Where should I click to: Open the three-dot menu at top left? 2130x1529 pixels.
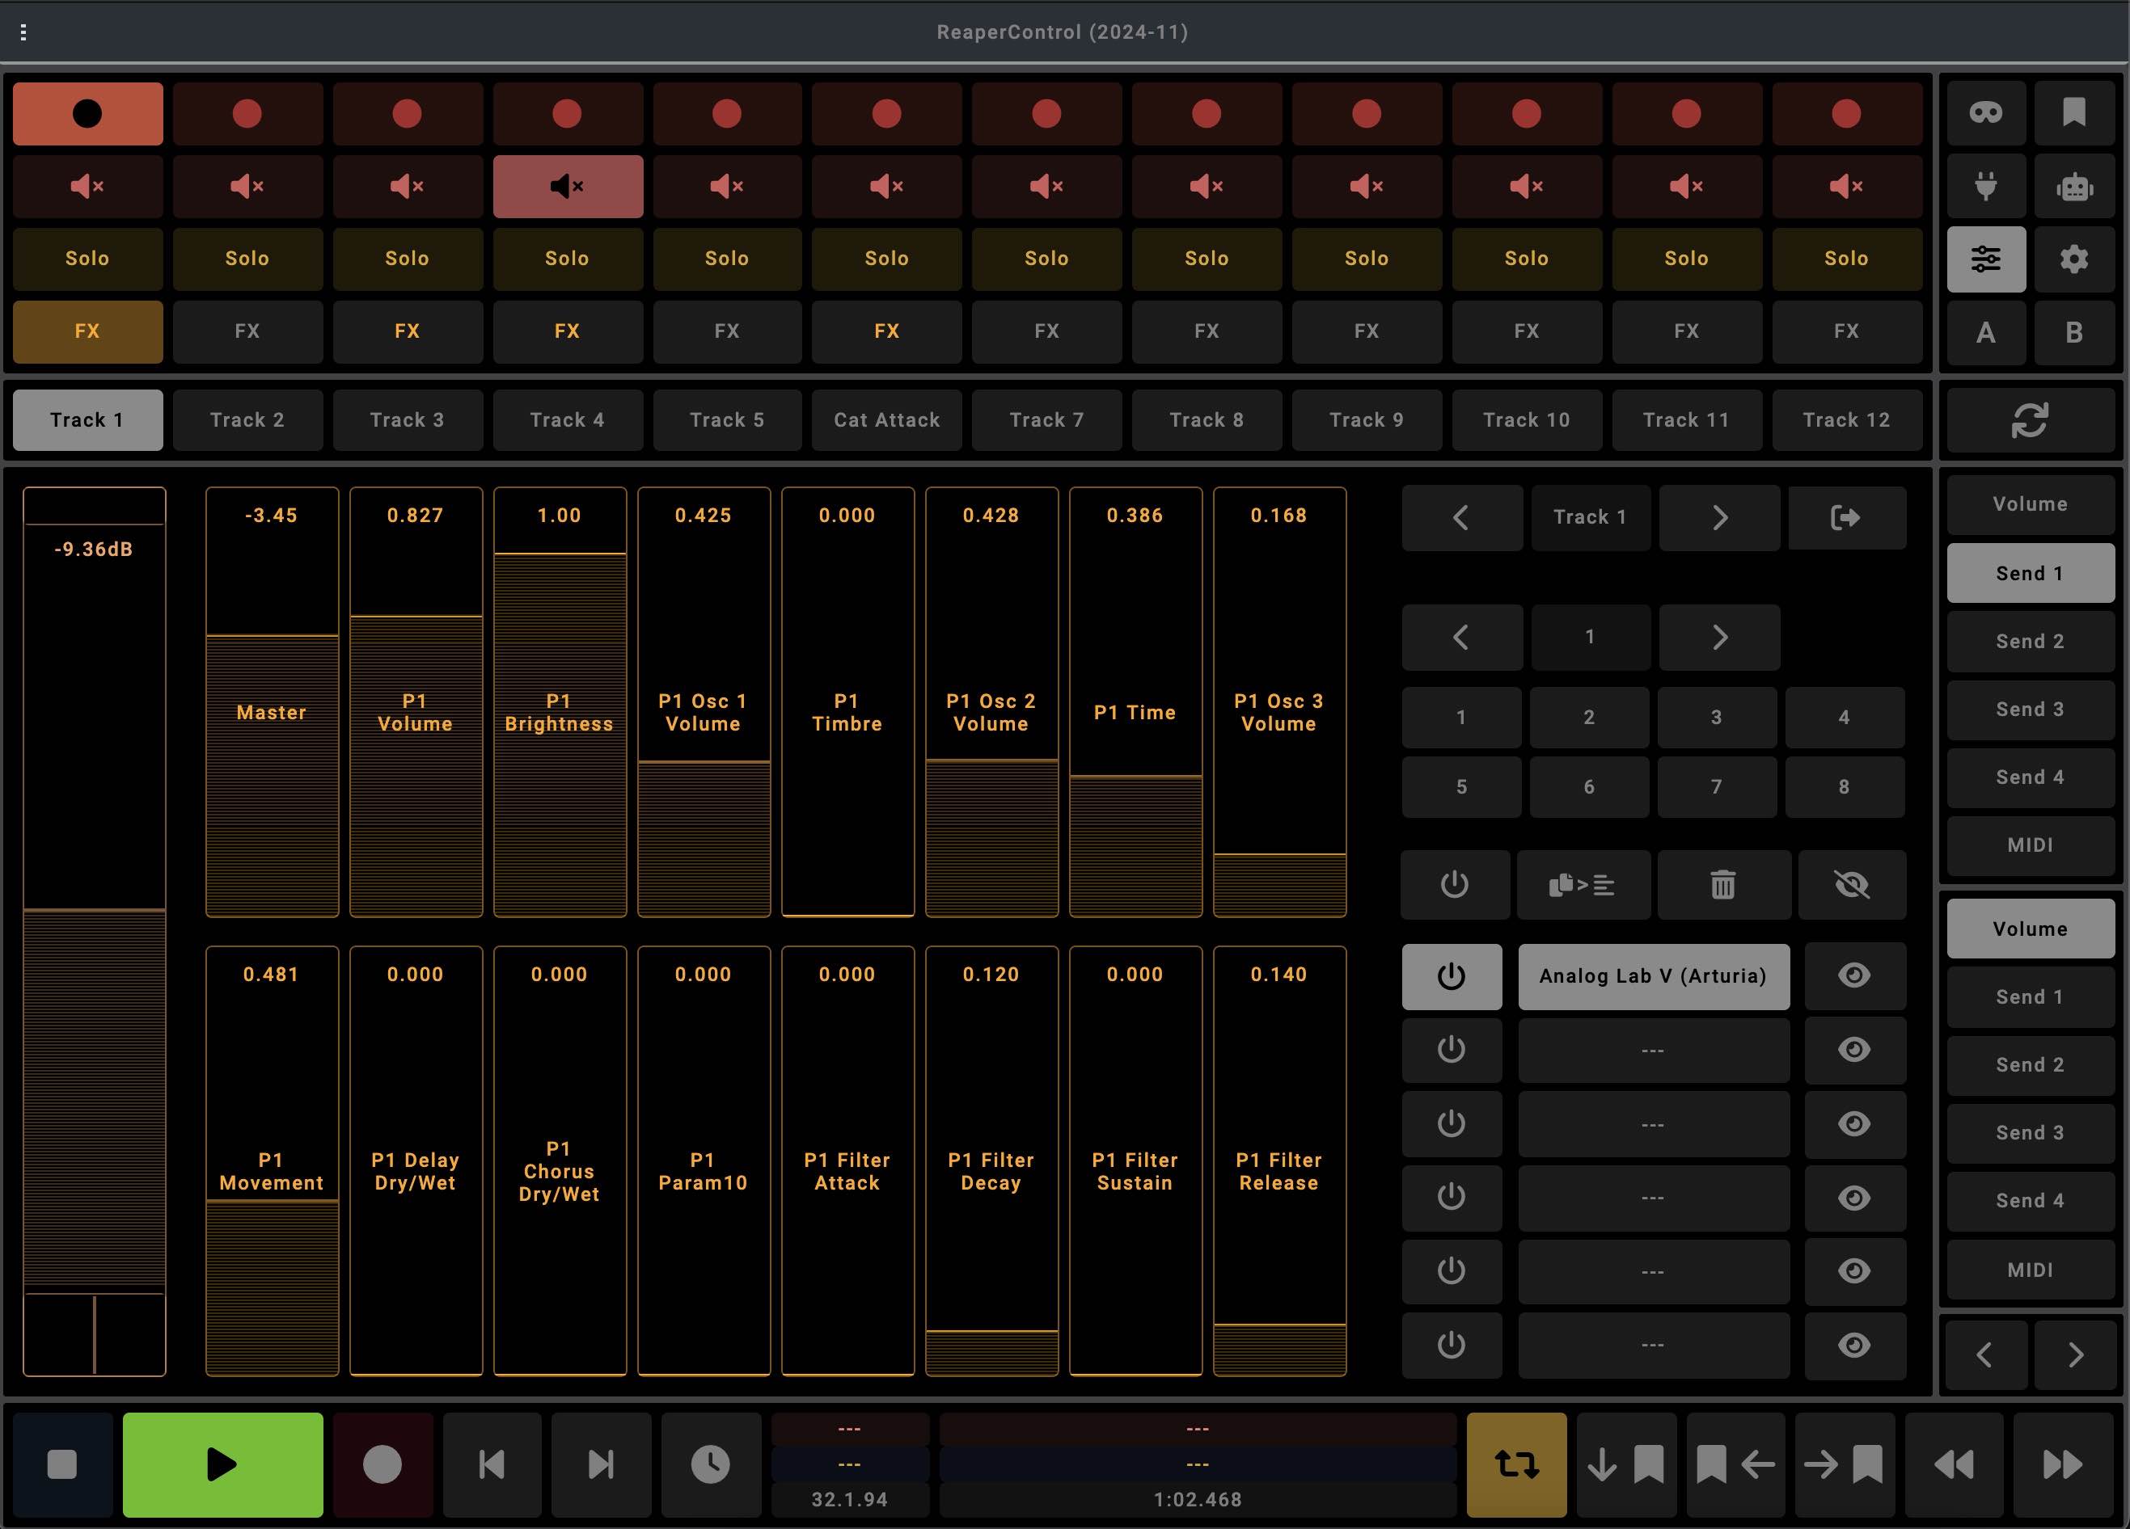point(23,33)
